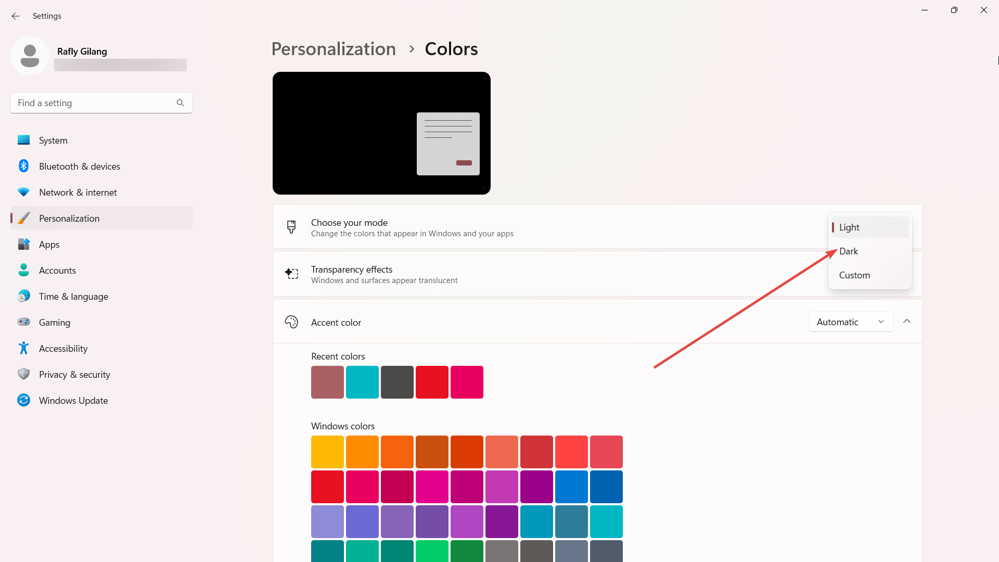Viewport: 999px width, 562px height.
Task: Type in Find a setting search box
Action: tap(101, 103)
